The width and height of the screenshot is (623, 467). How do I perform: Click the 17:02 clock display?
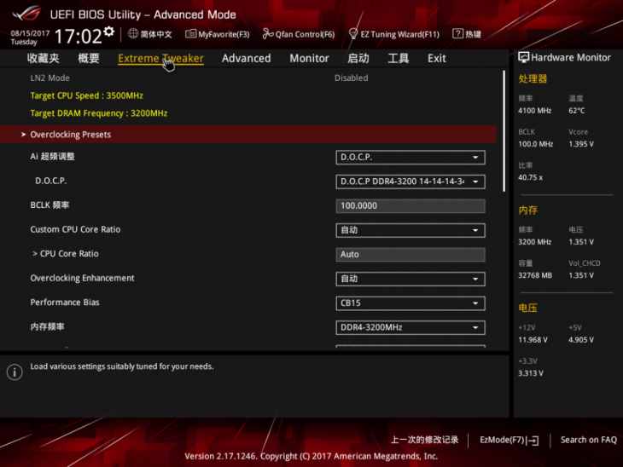(x=79, y=36)
